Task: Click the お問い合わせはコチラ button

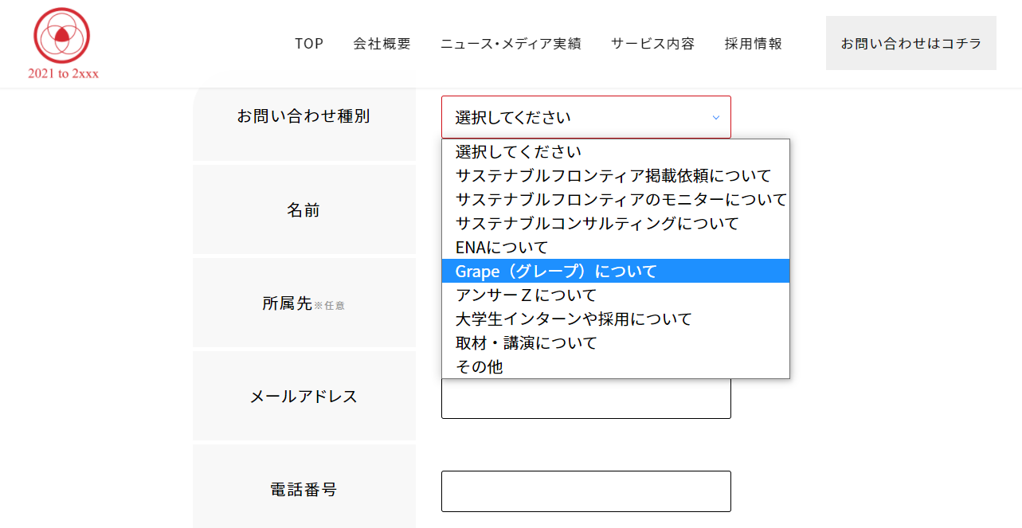Action: [910, 43]
